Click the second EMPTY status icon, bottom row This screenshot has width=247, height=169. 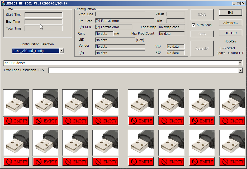point(46,162)
